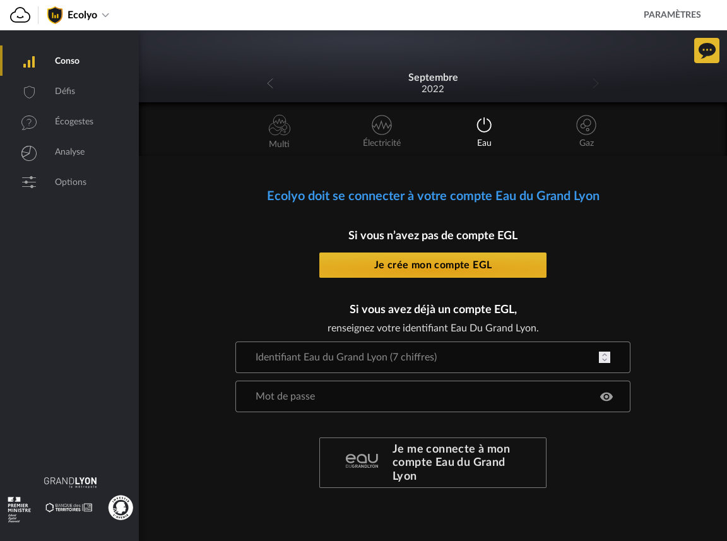Click the Ecolyo shield app icon
Screen dimensions: 727x541
click(x=55, y=15)
